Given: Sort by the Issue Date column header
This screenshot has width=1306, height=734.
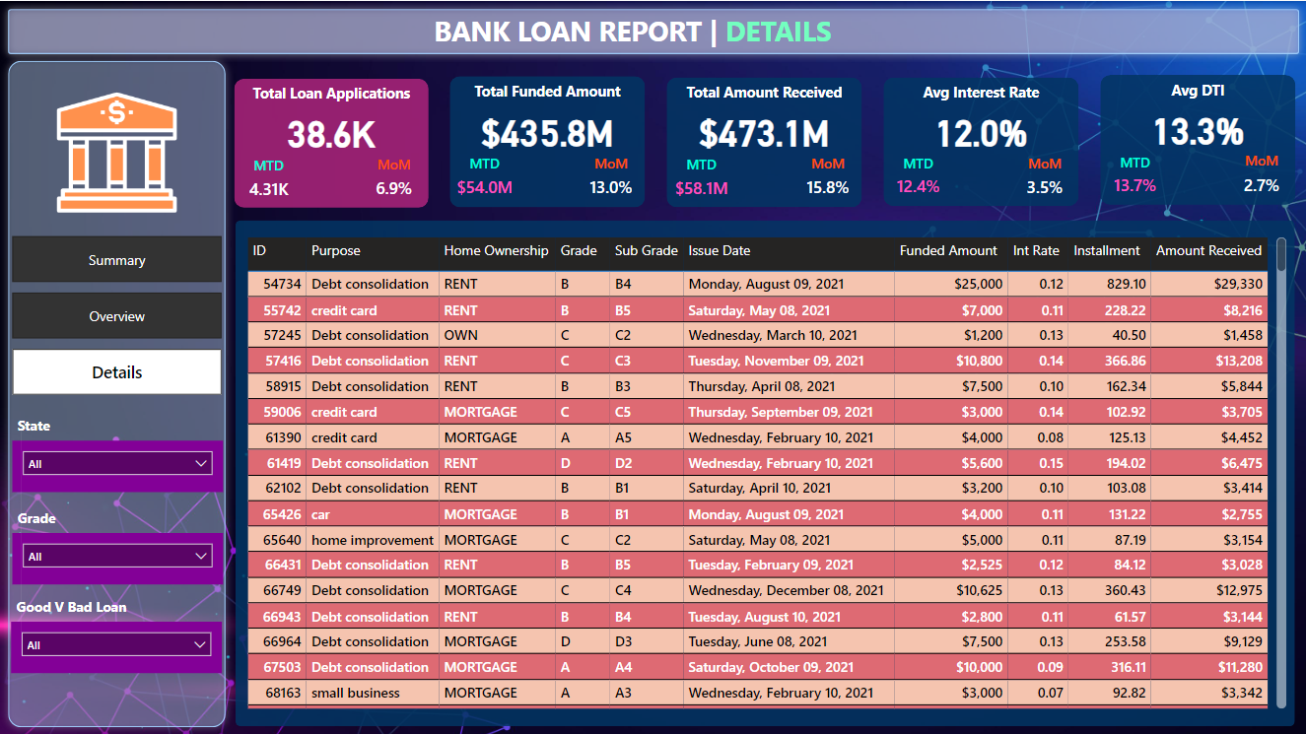Looking at the screenshot, I should 720,251.
